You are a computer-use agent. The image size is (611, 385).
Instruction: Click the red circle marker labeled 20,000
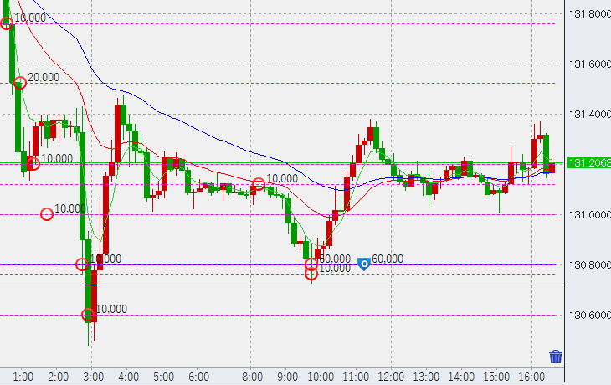click(20, 83)
